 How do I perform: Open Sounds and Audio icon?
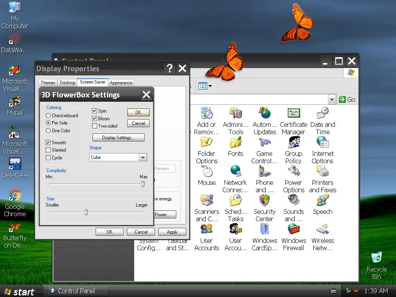pos(294,200)
